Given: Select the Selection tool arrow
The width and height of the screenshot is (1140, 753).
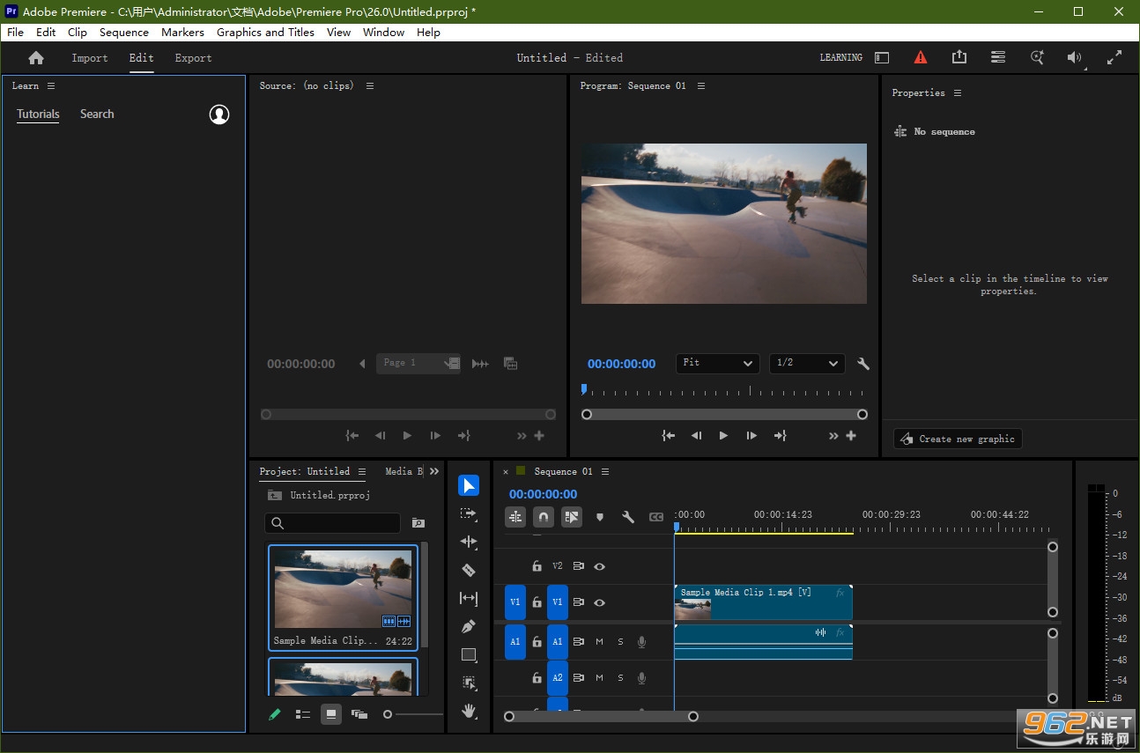Looking at the screenshot, I should click(469, 485).
